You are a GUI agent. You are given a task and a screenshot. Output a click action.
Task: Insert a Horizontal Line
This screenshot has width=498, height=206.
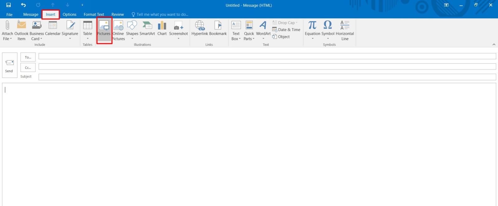345,29
